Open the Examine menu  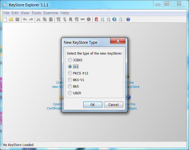[x=51, y=13]
